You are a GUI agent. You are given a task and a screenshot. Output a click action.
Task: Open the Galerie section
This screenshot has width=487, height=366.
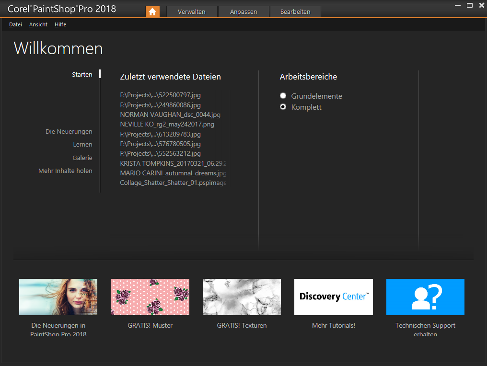tap(82, 158)
